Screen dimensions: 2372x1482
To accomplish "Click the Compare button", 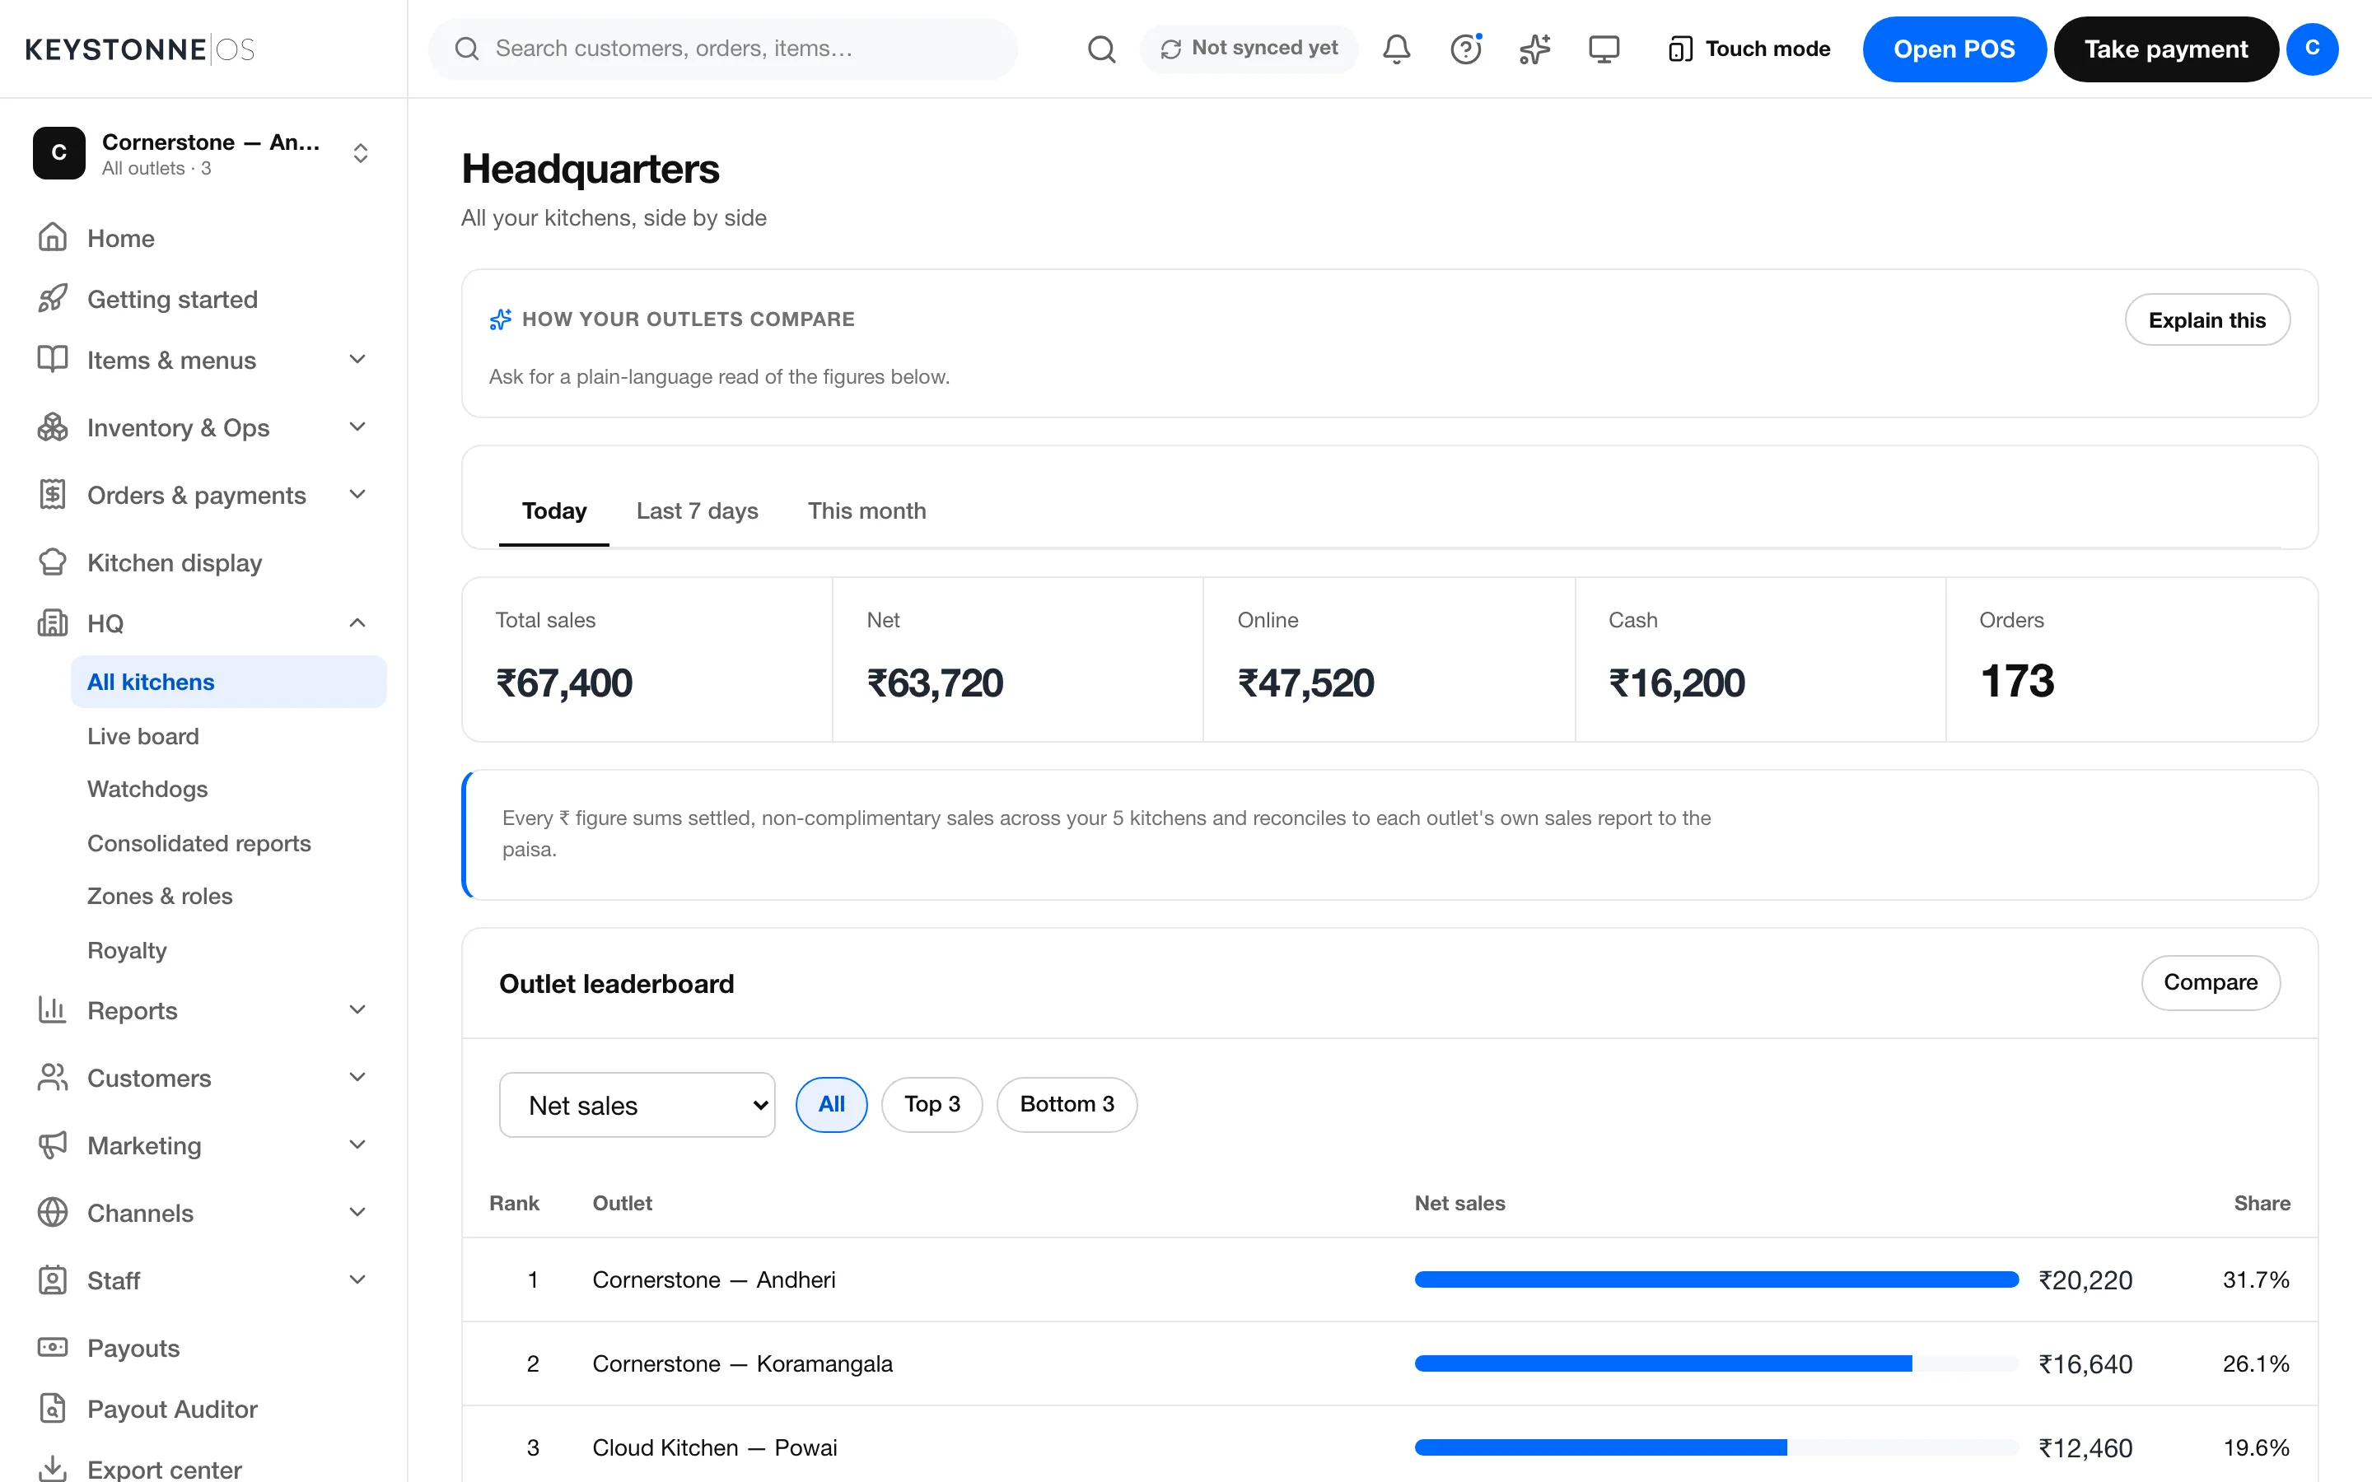I will pos(2211,982).
